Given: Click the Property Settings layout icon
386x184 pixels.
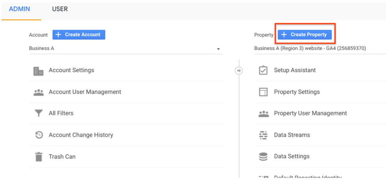Looking at the screenshot, I should (x=263, y=92).
